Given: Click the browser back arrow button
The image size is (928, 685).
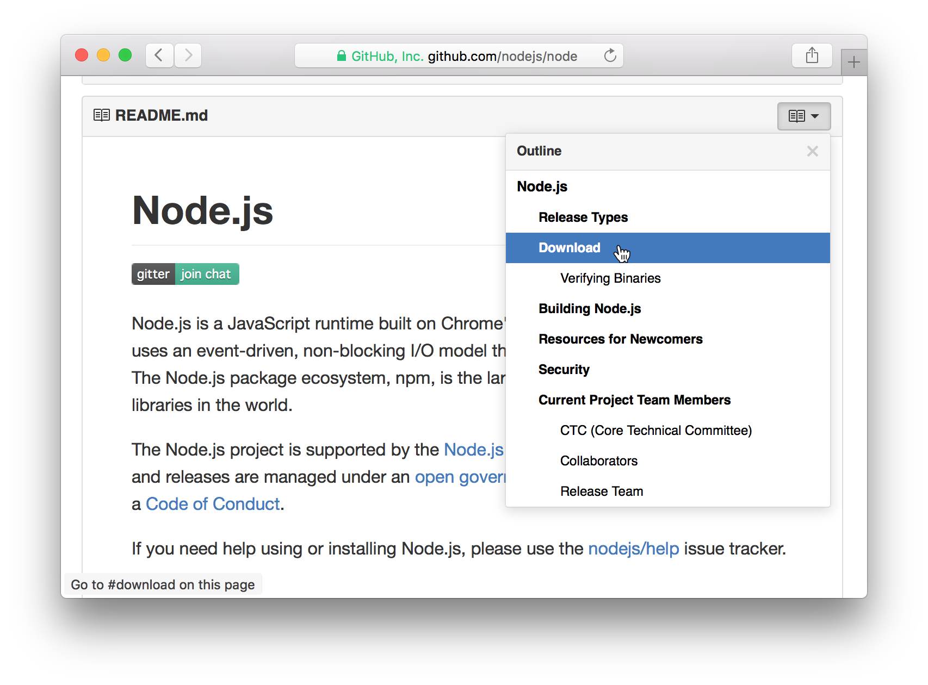Looking at the screenshot, I should click(x=159, y=55).
